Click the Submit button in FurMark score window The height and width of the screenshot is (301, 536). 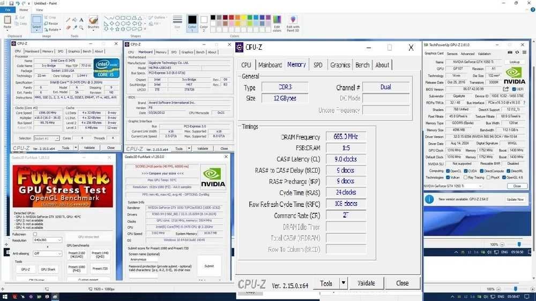click(209, 266)
